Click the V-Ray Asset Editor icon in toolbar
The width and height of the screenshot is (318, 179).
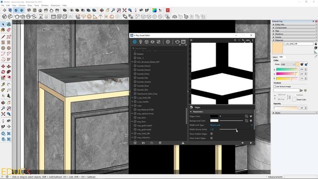(x=4, y=16)
